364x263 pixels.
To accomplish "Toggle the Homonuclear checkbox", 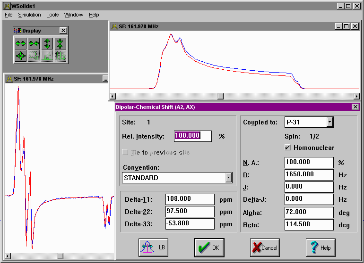I will tap(287, 148).
